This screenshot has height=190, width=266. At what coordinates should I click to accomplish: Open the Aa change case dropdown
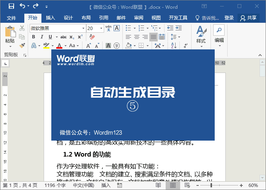[74, 46]
